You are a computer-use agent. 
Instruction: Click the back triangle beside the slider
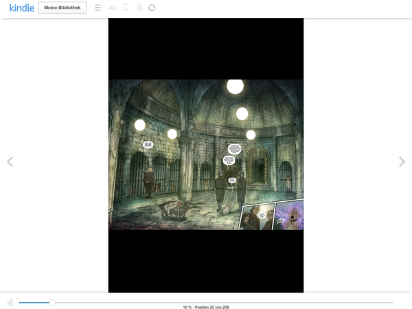[x=10, y=302]
